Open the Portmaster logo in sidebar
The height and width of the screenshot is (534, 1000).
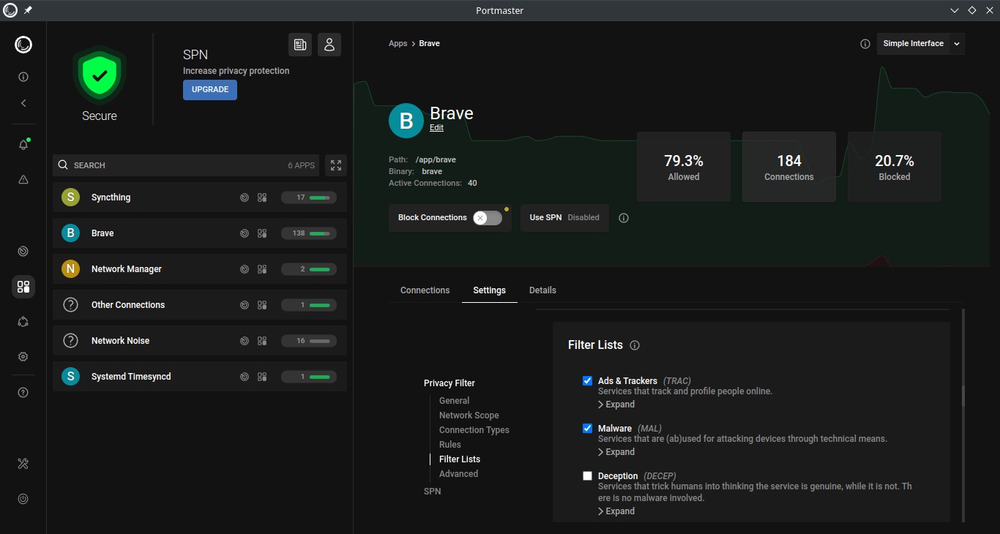(x=23, y=45)
